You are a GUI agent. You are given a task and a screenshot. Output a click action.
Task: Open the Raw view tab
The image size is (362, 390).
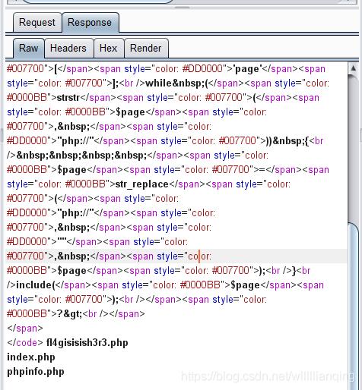29,49
